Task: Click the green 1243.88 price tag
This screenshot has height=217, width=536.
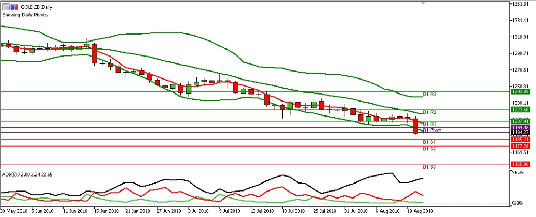Action: click(521, 92)
